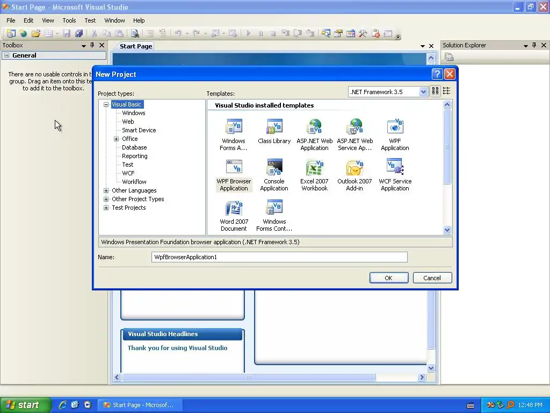Choose Word 2007 Document template
Image resolution: width=550 pixels, height=413 pixels.
234,216
